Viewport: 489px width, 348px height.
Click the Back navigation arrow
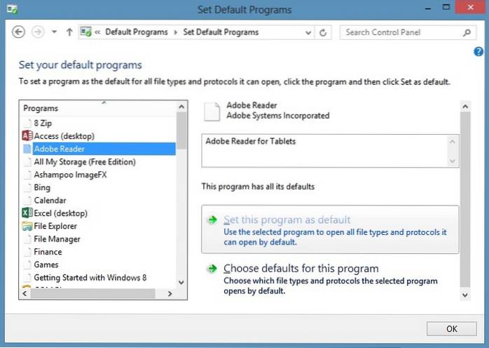point(19,32)
